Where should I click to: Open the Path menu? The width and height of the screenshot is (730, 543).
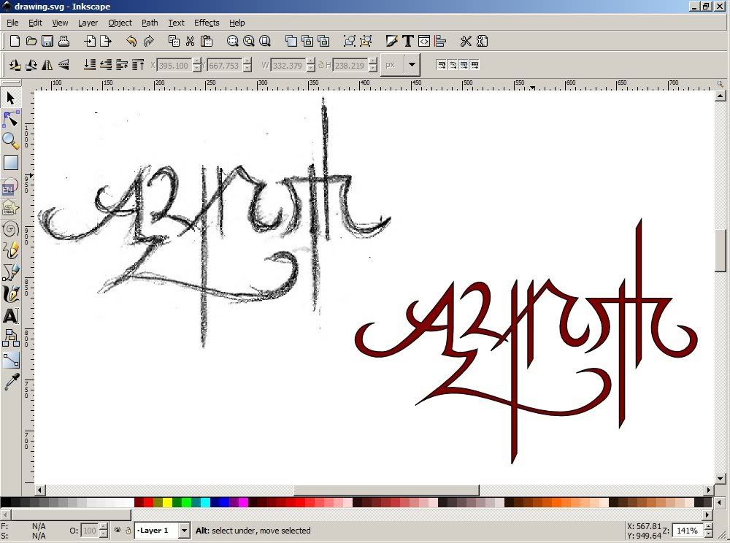tap(149, 23)
